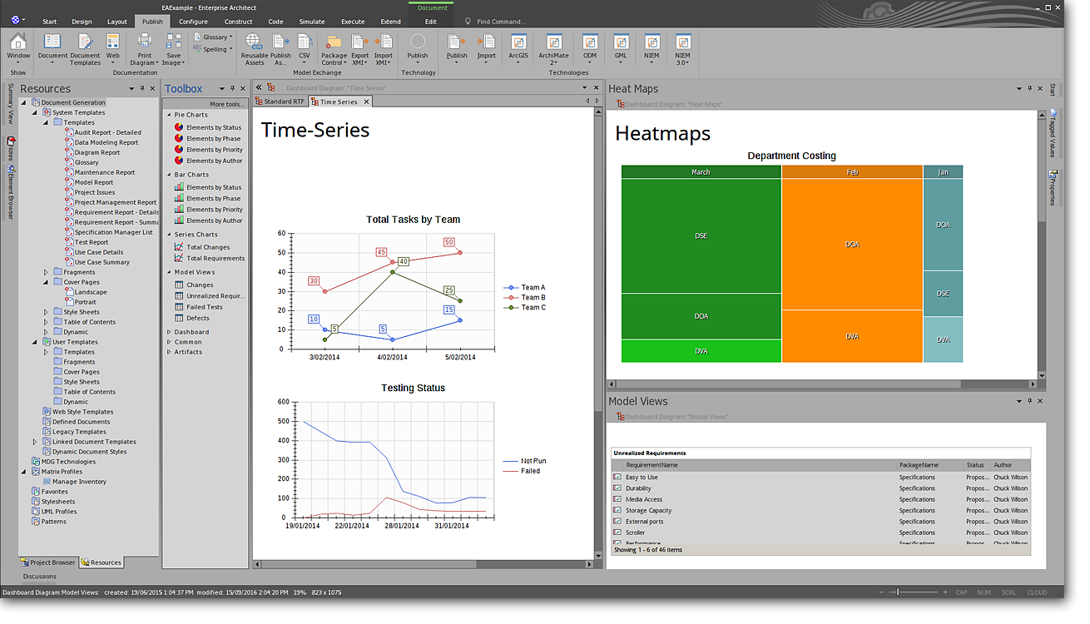Expand the Fragments folder under System Templates
This screenshot has width=1090, height=624.
pos(47,272)
